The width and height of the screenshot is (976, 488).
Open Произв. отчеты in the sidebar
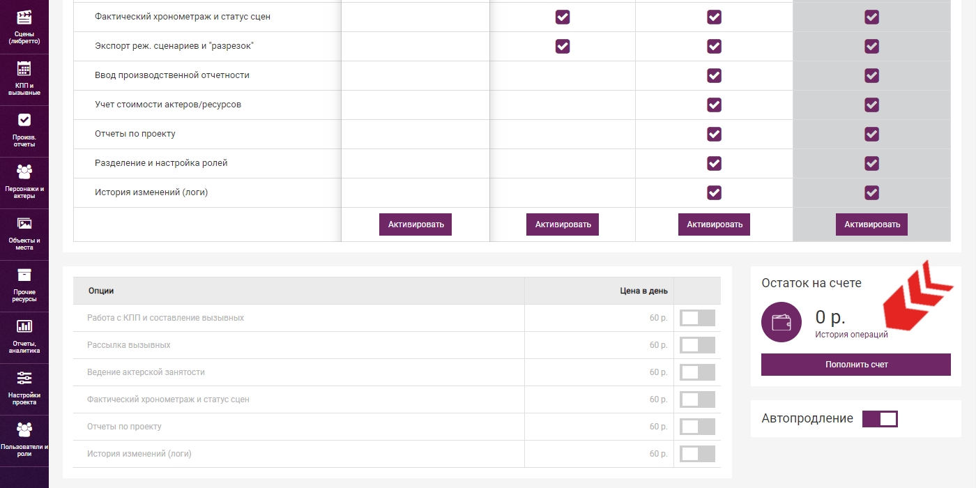24,131
